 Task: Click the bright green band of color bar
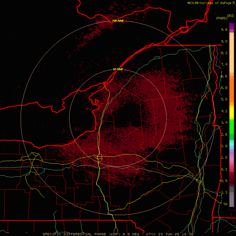(232, 126)
